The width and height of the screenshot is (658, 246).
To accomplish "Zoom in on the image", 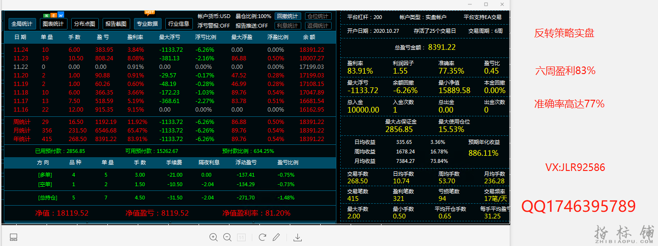I will 213,237.
